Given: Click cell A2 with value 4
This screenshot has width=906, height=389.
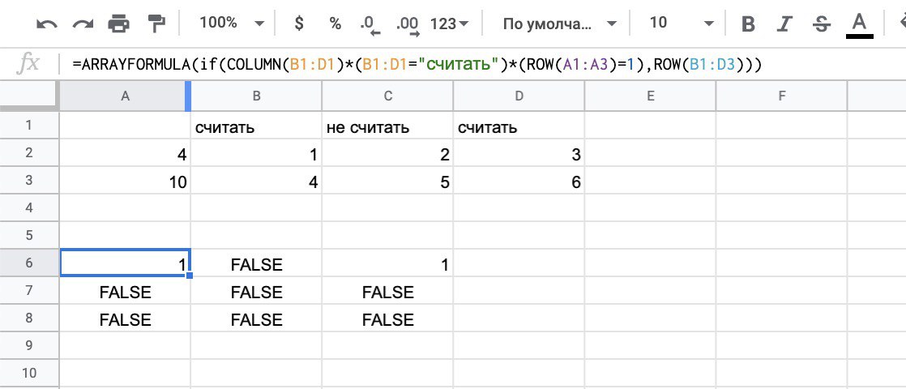Looking at the screenshot, I should click(125, 154).
